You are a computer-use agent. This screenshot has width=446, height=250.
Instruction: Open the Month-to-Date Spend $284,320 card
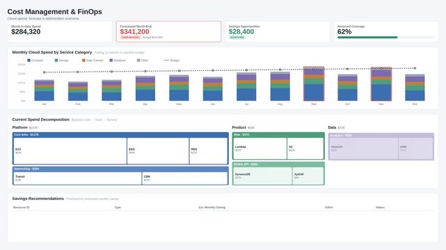click(60, 31)
